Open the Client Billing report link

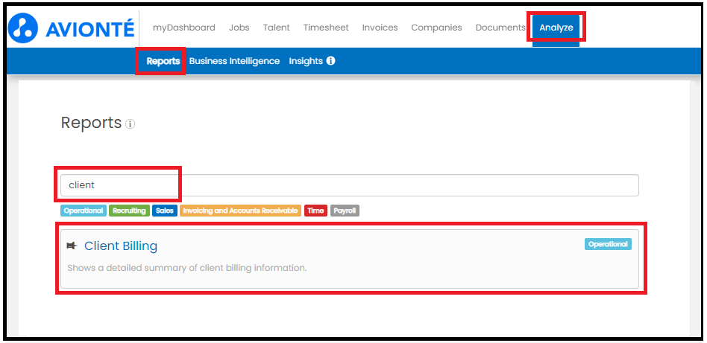pos(121,246)
